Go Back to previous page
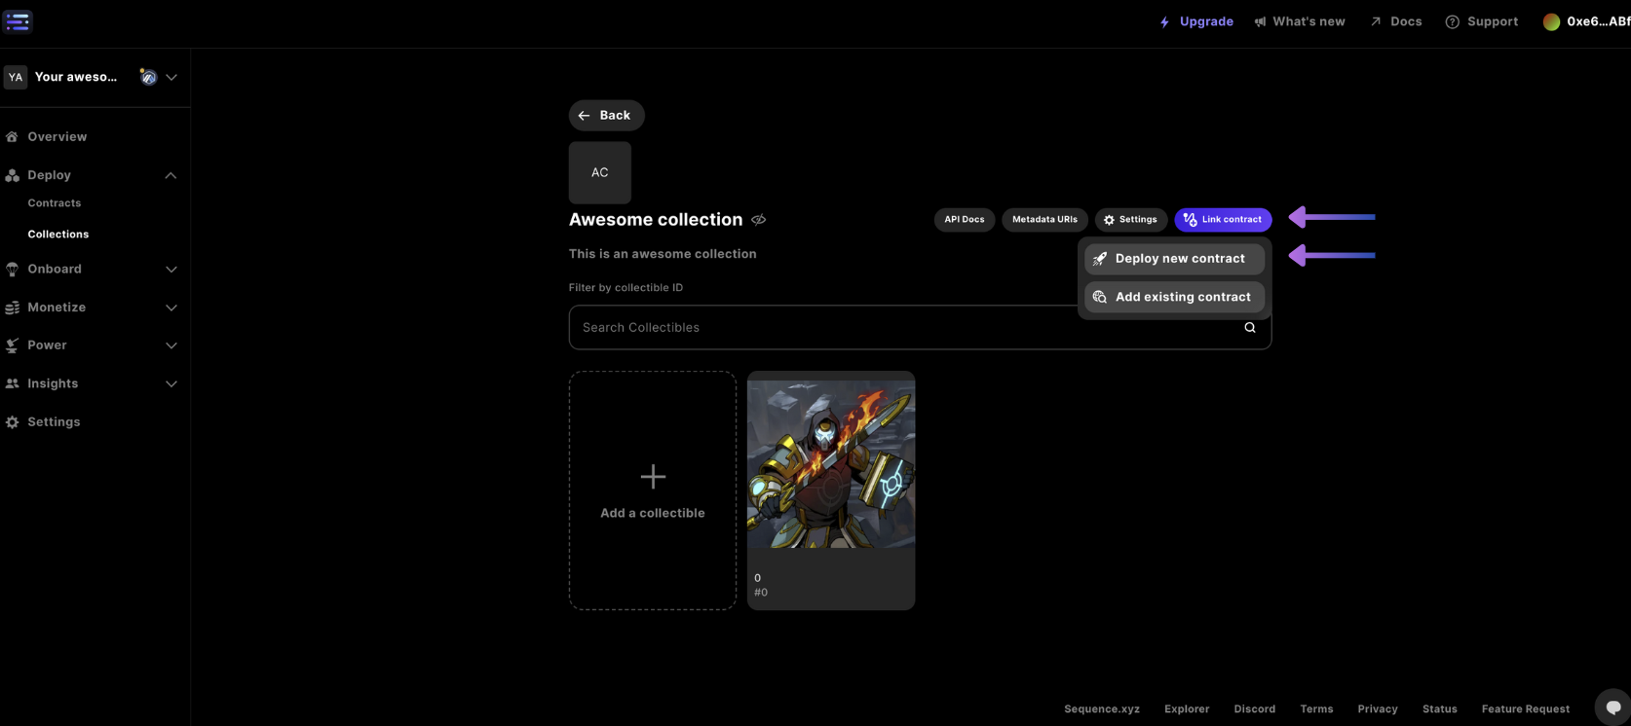The width and height of the screenshot is (1631, 726). click(606, 115)
